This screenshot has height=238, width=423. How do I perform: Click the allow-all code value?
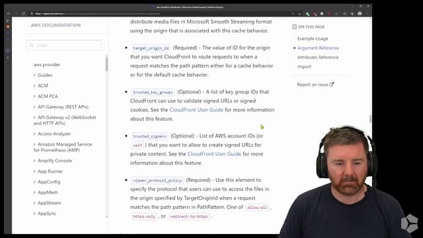[257, 208]
